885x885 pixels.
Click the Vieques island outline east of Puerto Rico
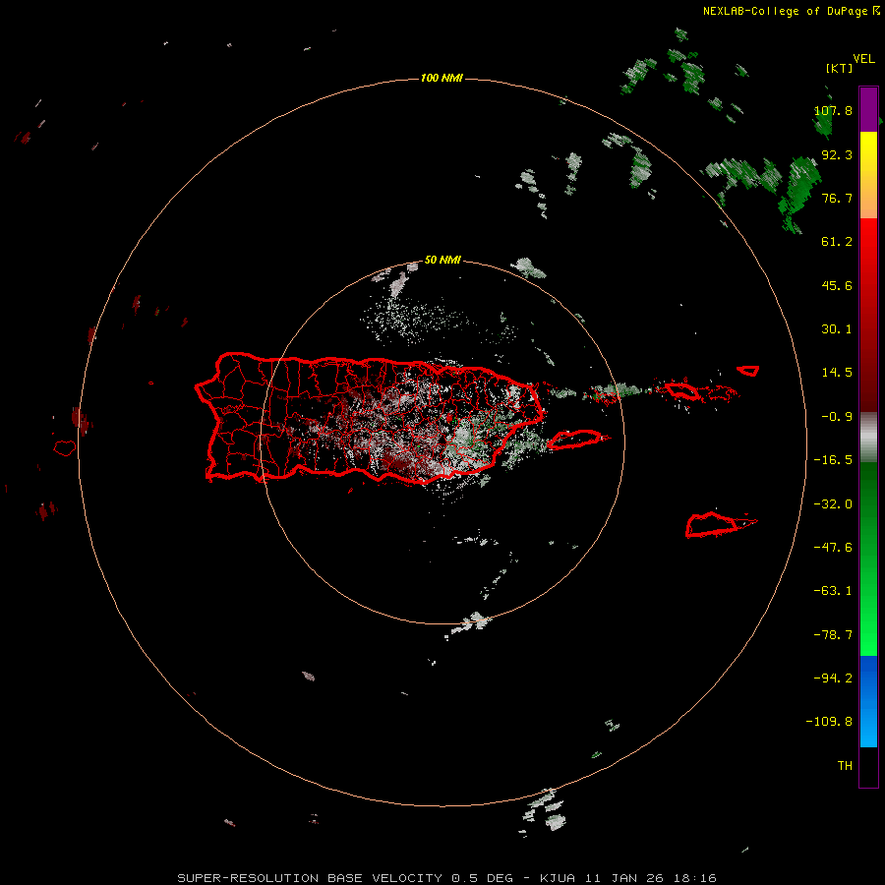577,439
